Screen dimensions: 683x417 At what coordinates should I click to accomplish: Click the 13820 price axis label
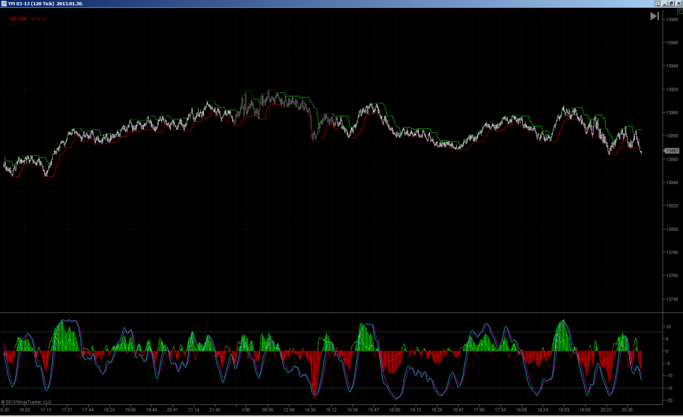pyautogui.click(x=672, y=205)
